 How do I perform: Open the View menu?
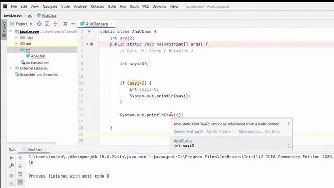tap(34, 7)
